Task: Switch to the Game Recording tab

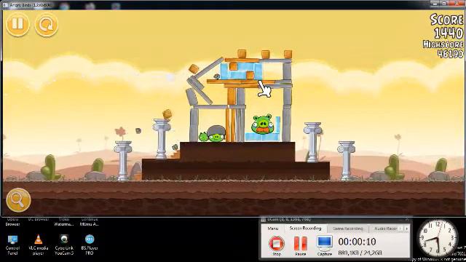Action: coord(348,229)
